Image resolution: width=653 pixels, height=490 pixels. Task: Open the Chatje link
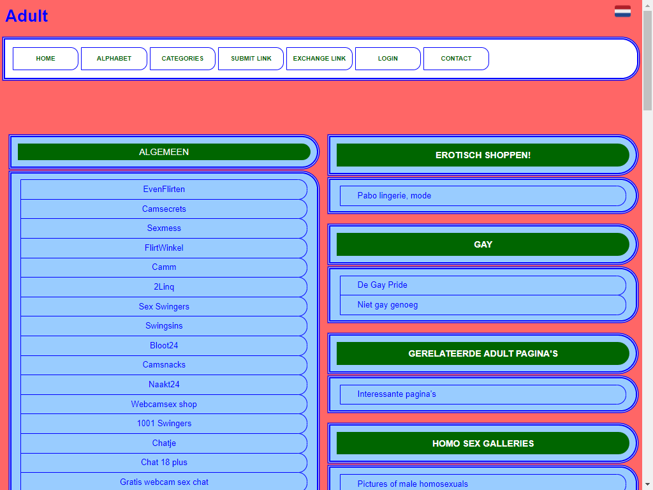(164, 443)
